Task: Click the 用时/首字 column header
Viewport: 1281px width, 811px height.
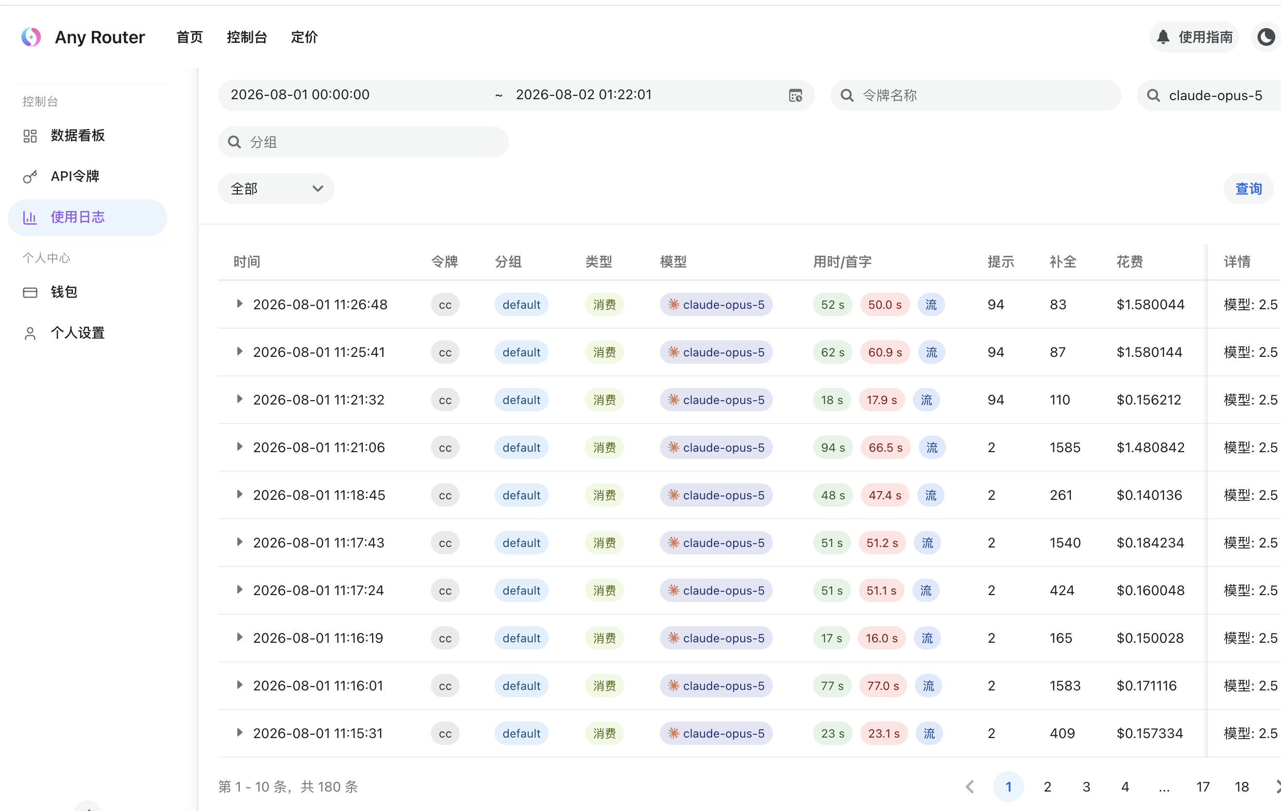Action: click(842, 262)
